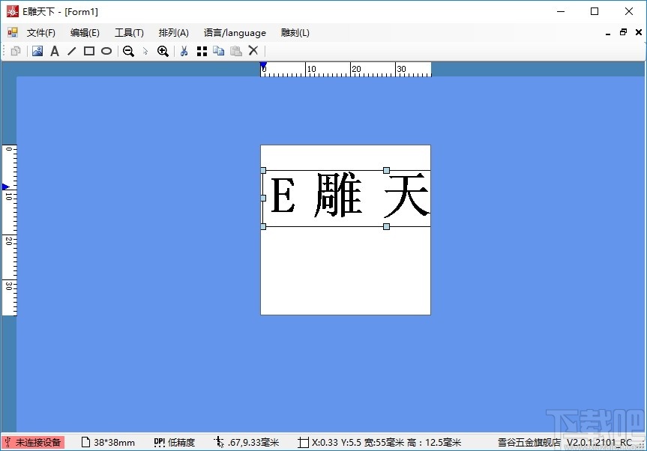
Task: Copy the selected text object
Action: pyautogui.click(x=218, y=50)
